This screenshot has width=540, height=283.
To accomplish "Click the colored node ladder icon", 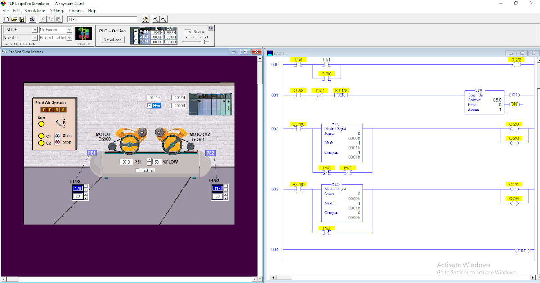I will point(83,33).
